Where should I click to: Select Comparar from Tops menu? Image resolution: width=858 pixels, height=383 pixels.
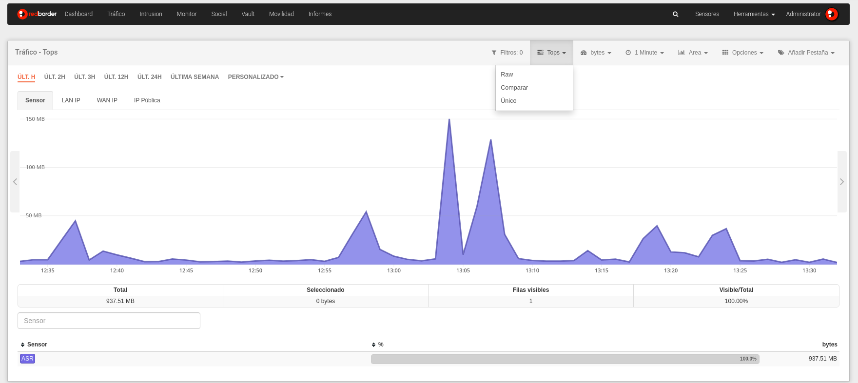pyautogui.click(x=534, y=88)
